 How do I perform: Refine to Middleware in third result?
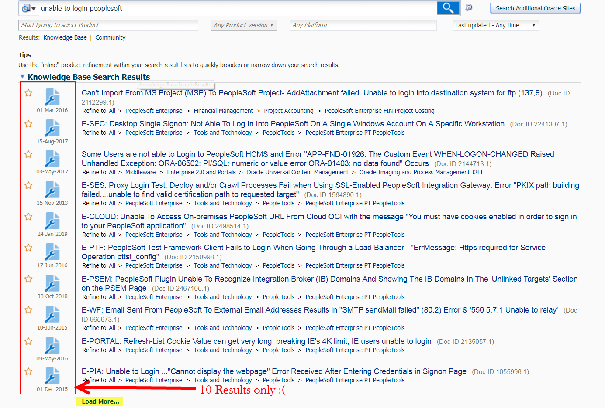point(140,172)
